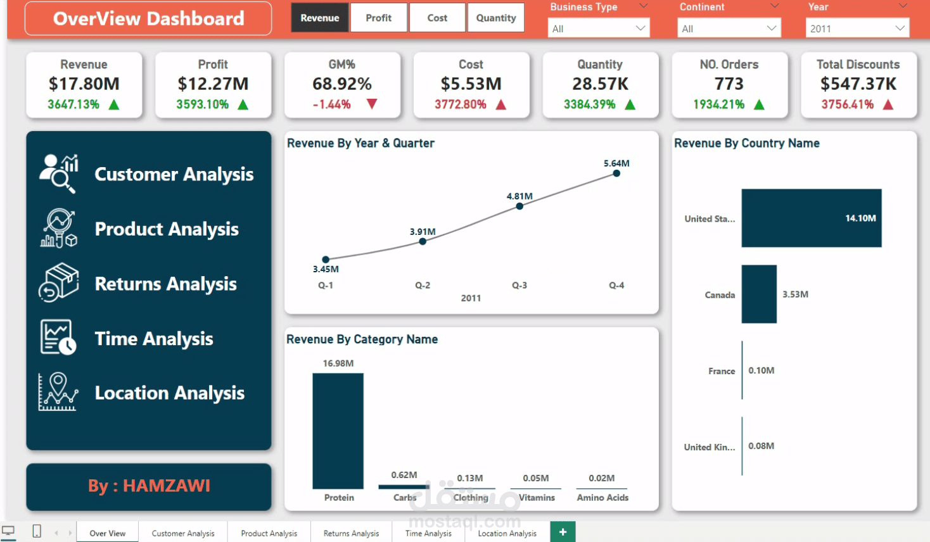Screen dimensions: 930x542
Task: Select the Quantity measure toggle
Action: pos(496,18)
